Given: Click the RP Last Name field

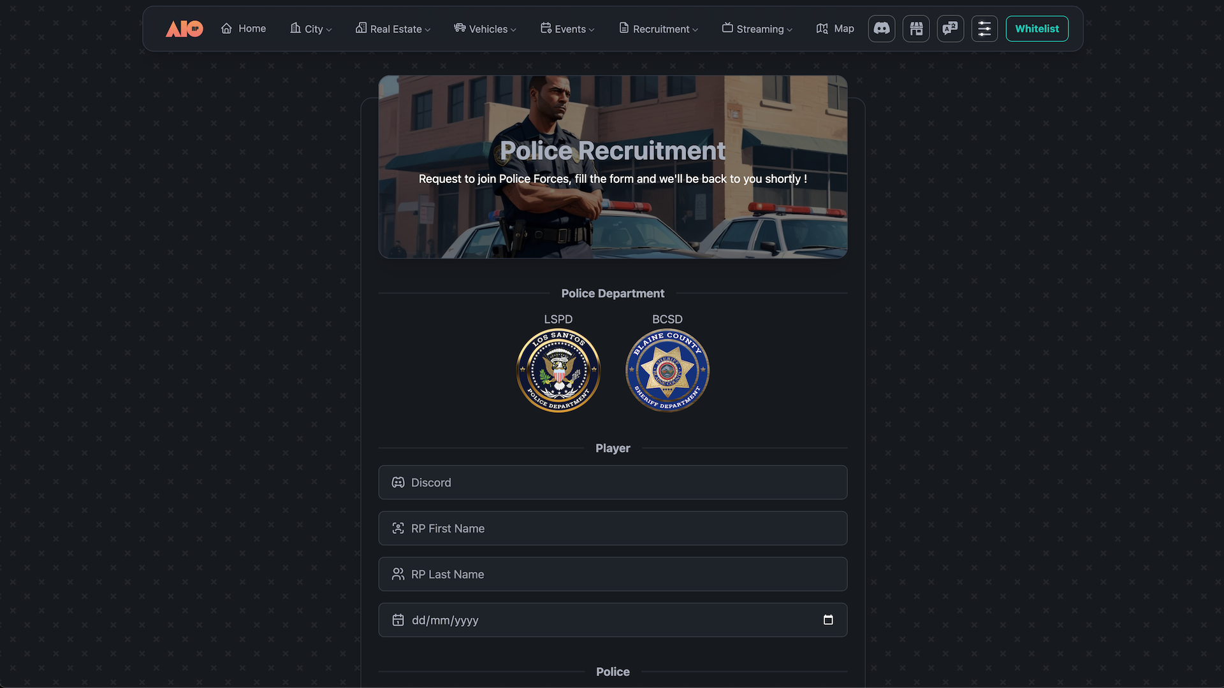Looking at the screenshot, I should coord(613,574).
